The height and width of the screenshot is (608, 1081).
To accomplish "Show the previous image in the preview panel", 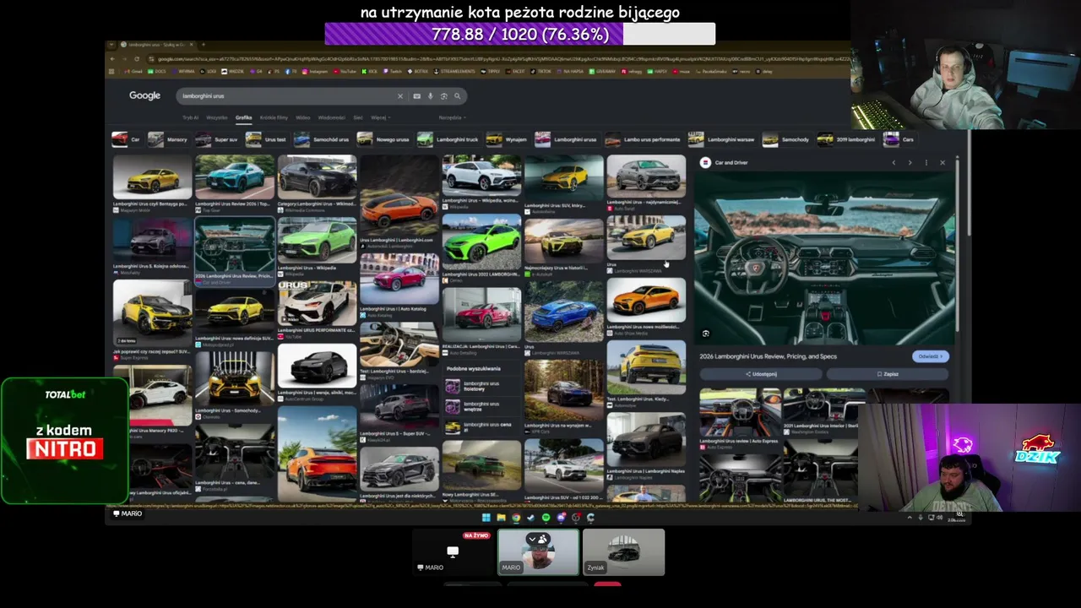I will click(x=894, y=162).
